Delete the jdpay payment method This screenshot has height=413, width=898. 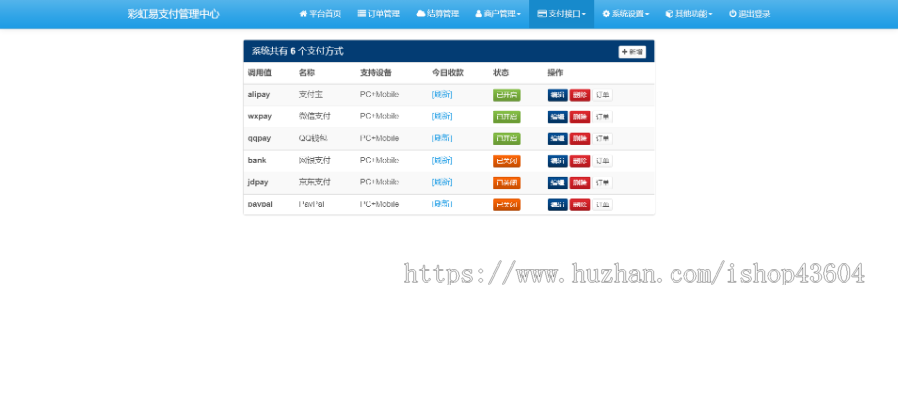[580, 183]
